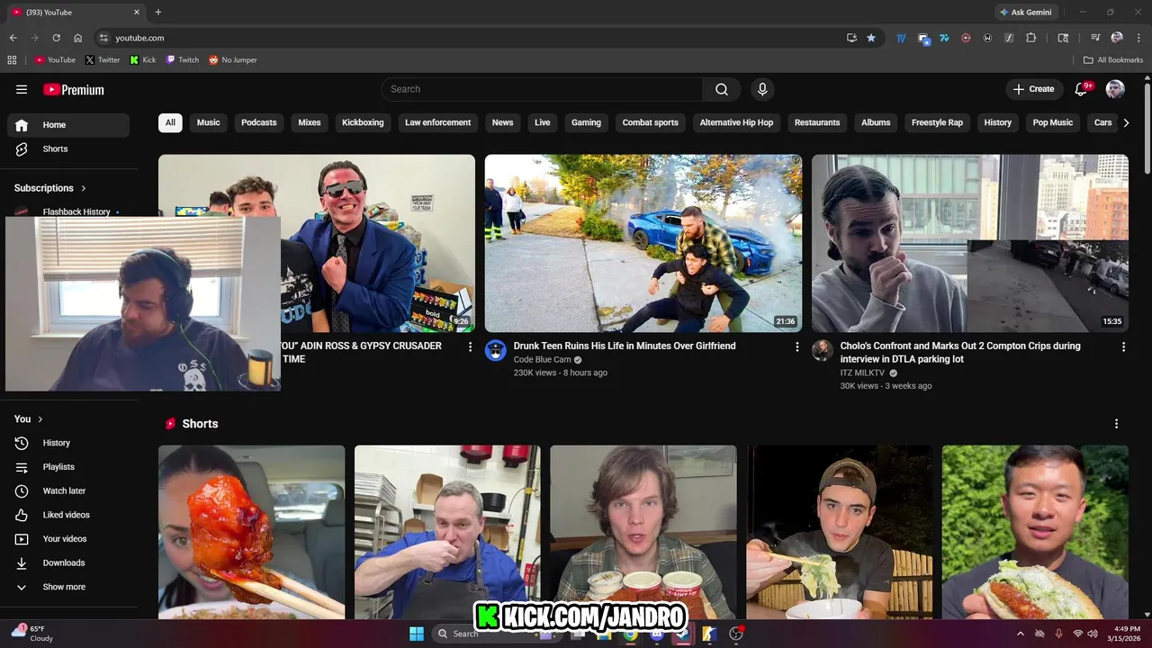Select the News filter chip

(x=503, y=122)
